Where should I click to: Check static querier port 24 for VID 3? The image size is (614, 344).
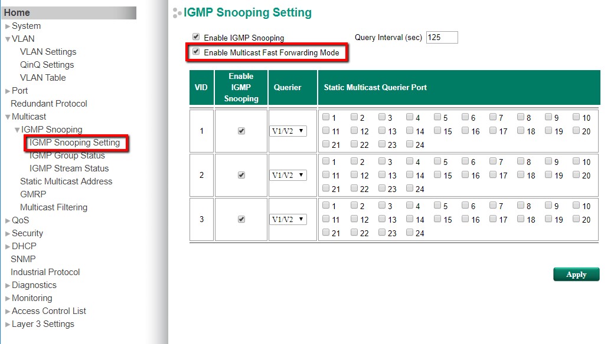(410, 233)
